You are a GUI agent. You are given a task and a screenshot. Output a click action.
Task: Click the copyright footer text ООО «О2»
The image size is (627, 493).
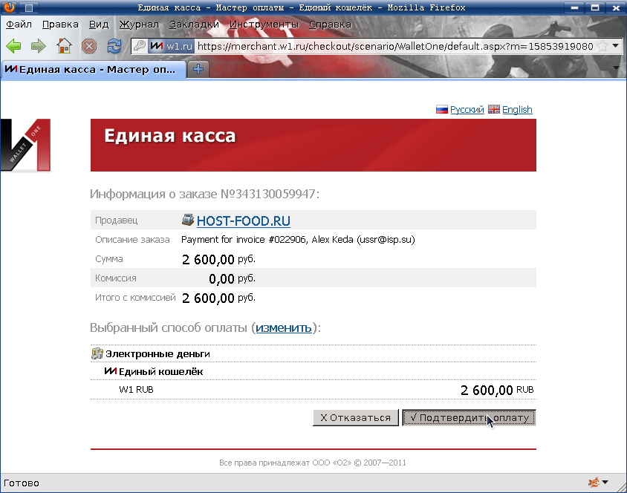313,463
